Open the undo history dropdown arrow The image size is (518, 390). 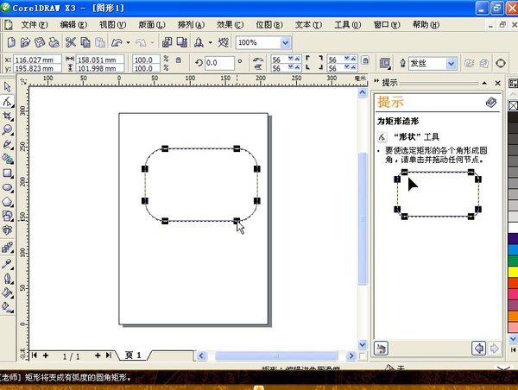(x=128, y=42)
